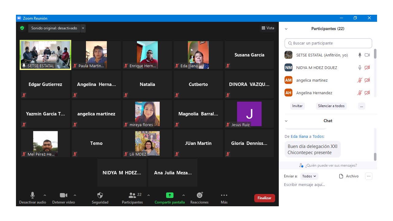
Task: Stop camera with Detener video
Action: pos(64,195)
